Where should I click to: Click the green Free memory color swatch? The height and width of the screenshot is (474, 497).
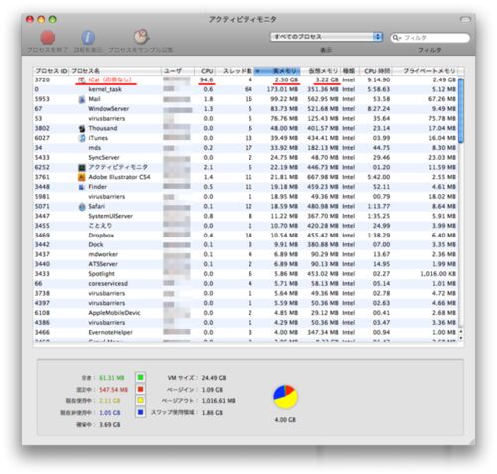[140, 377]
